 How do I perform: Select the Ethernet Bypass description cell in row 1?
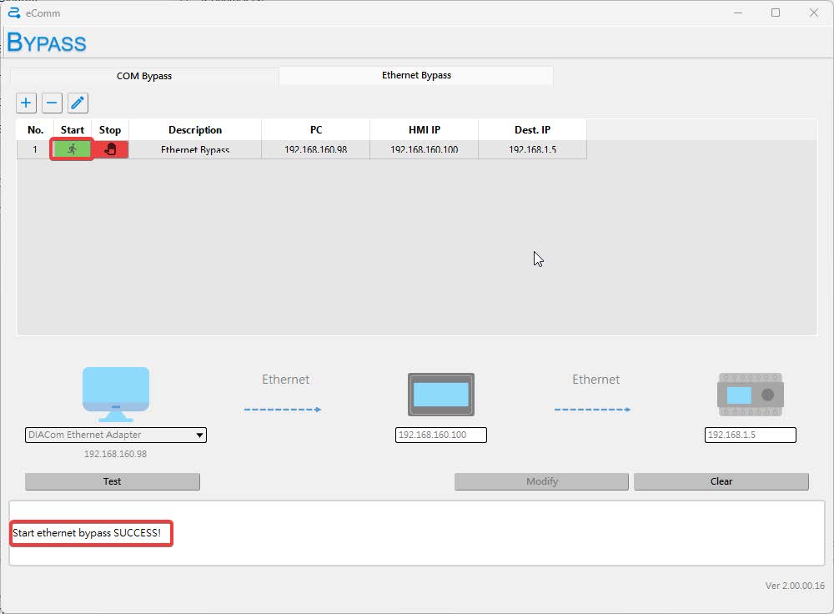pos(195,150)
